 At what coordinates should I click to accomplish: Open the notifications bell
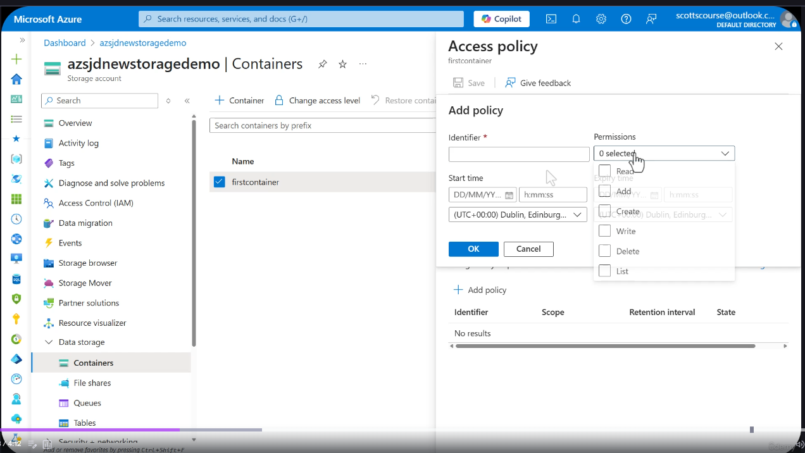click(x=576, y=19)
